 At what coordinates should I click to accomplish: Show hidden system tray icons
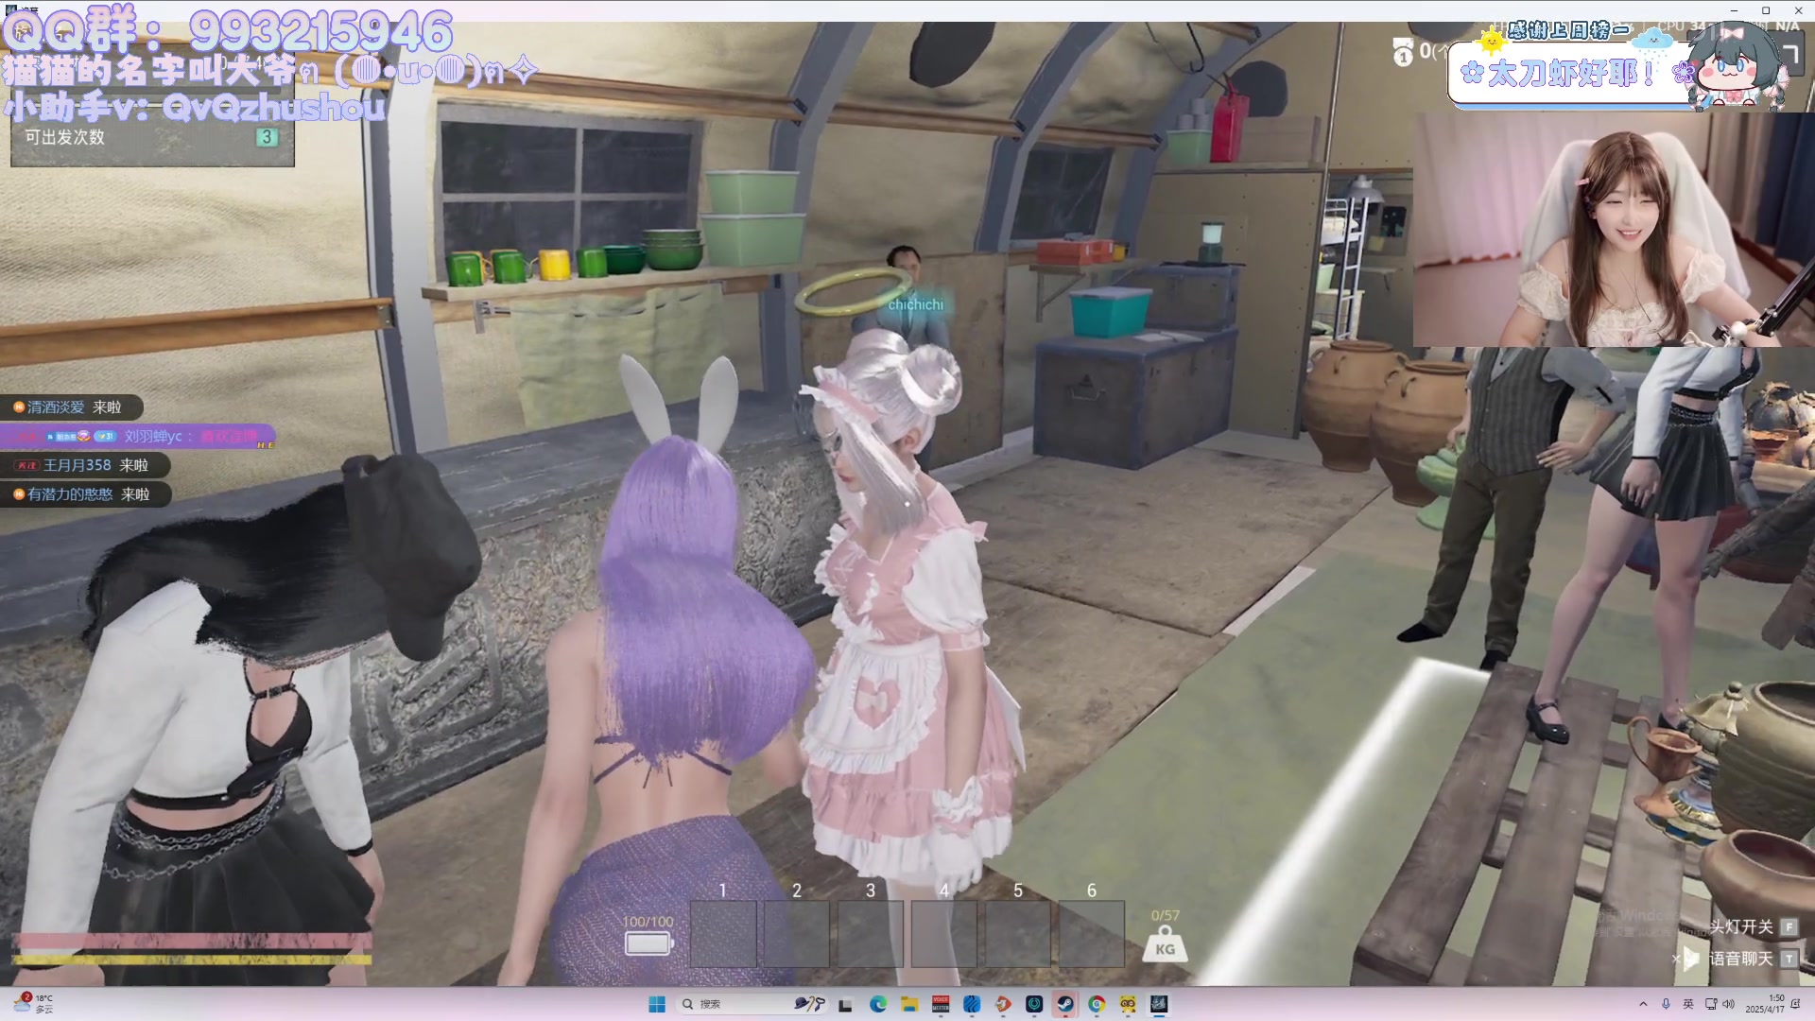pos(1643,1004)
